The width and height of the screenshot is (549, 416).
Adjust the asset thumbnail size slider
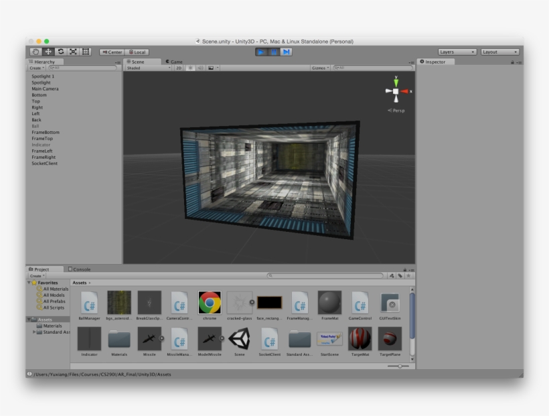[x=398, y=366]
